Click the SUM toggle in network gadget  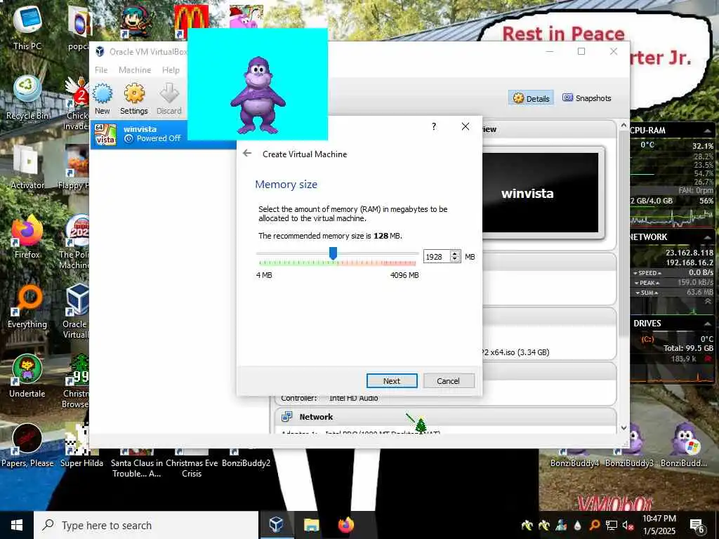coord(647,293)
